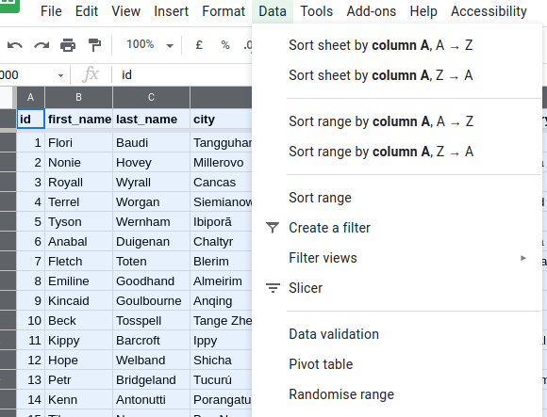Click cell containing Anqing
Viewport: 547px width, 417px height.
pyautogui.click(x=222, y=301)
